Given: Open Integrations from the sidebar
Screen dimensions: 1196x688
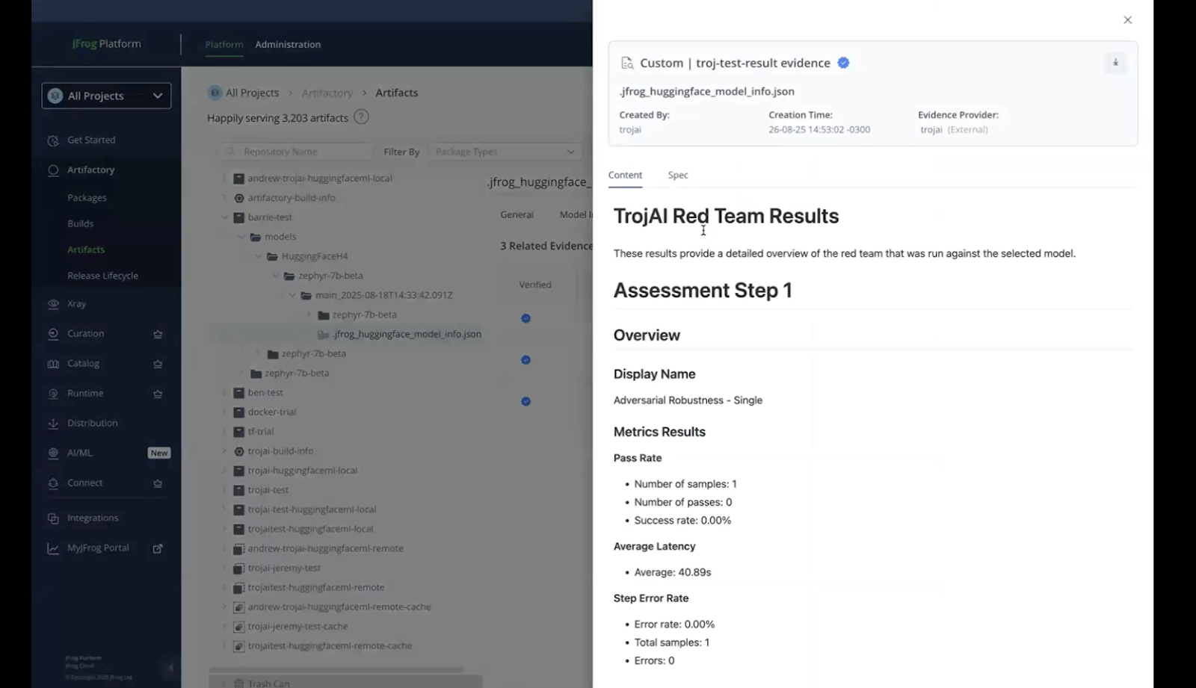Looking at the screenshot, I should [93, 518].
